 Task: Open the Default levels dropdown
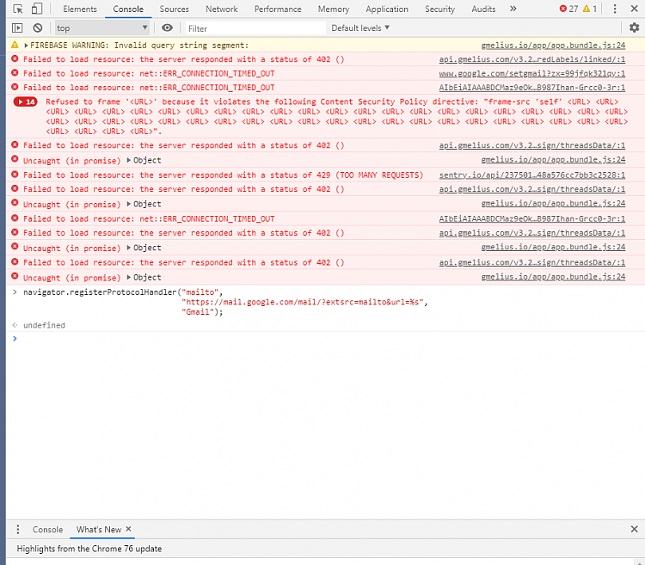(360, 28)
